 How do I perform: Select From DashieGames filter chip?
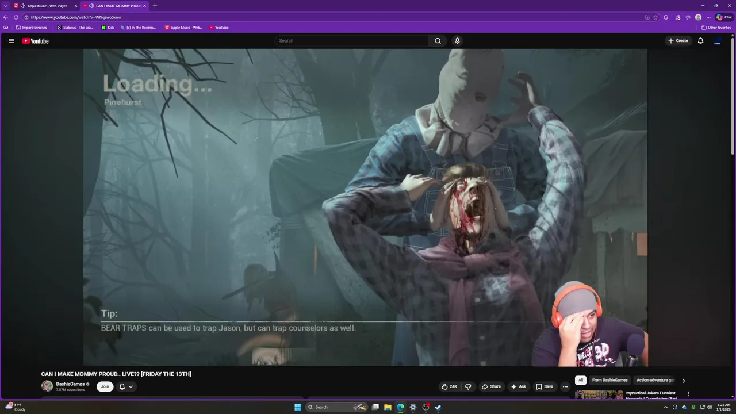click(x=609, y=380)
